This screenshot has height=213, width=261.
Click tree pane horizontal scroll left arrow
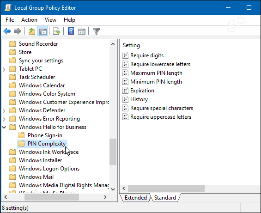tap(6, 197)
